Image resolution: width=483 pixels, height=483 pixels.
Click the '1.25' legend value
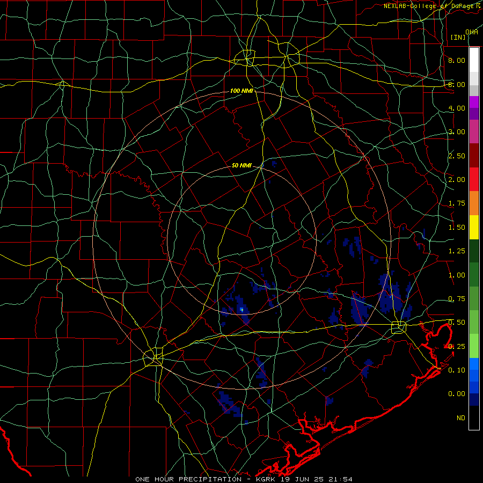[457, 251]
